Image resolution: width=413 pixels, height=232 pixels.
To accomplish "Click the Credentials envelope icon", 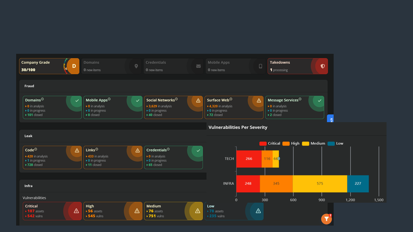I will (198, 66).
